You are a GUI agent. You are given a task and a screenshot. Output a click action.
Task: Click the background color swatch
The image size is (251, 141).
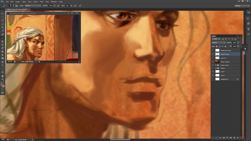pyautogui.click(x=3, y=86)
